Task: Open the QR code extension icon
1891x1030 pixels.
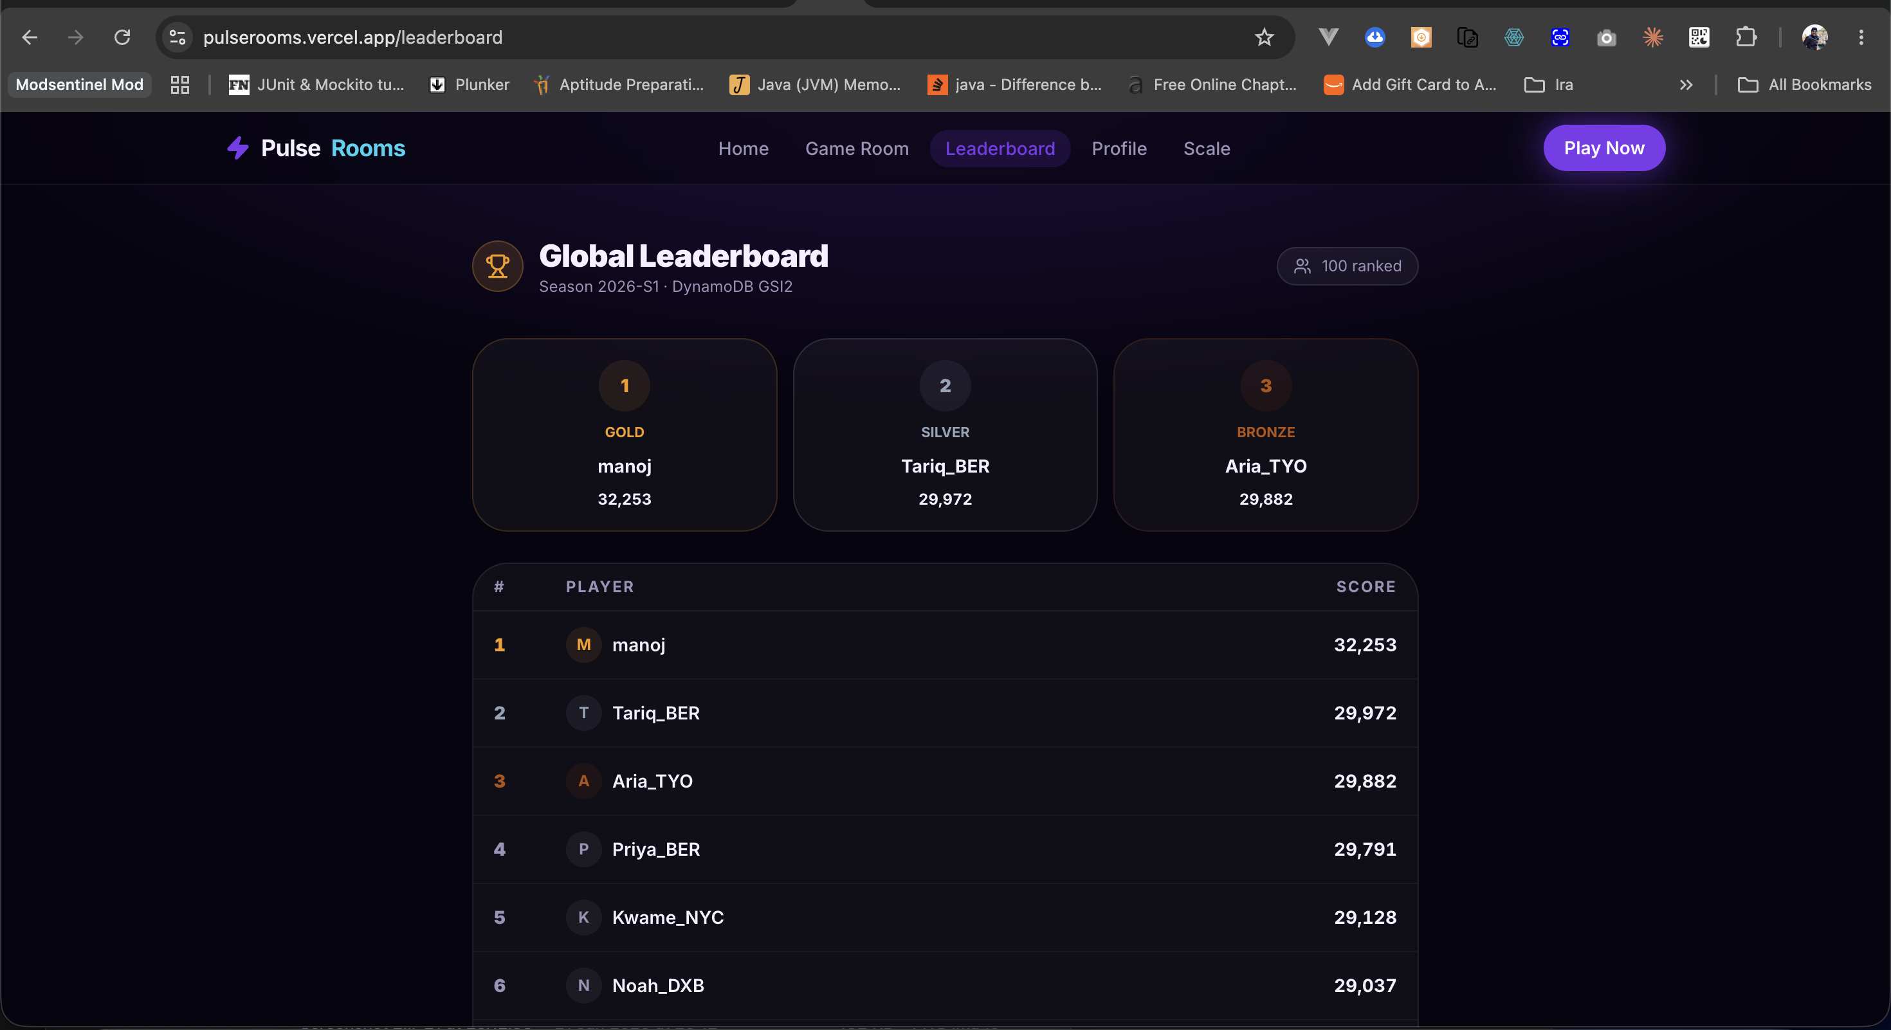Action: coord(1699,37)
